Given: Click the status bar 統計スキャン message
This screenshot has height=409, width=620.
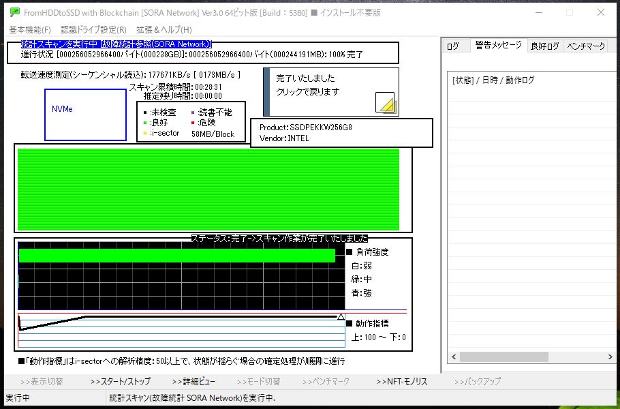Looking at the screenshot, I should 192,398.
